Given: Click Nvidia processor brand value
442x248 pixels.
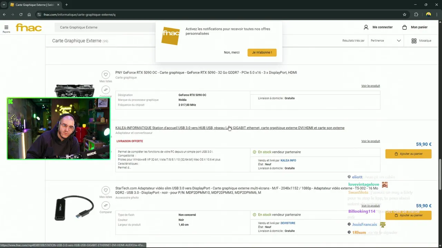Looking at the screenshot, I should click(182, 100).
